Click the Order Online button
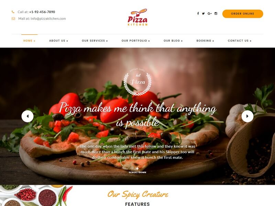 [243, 14]
